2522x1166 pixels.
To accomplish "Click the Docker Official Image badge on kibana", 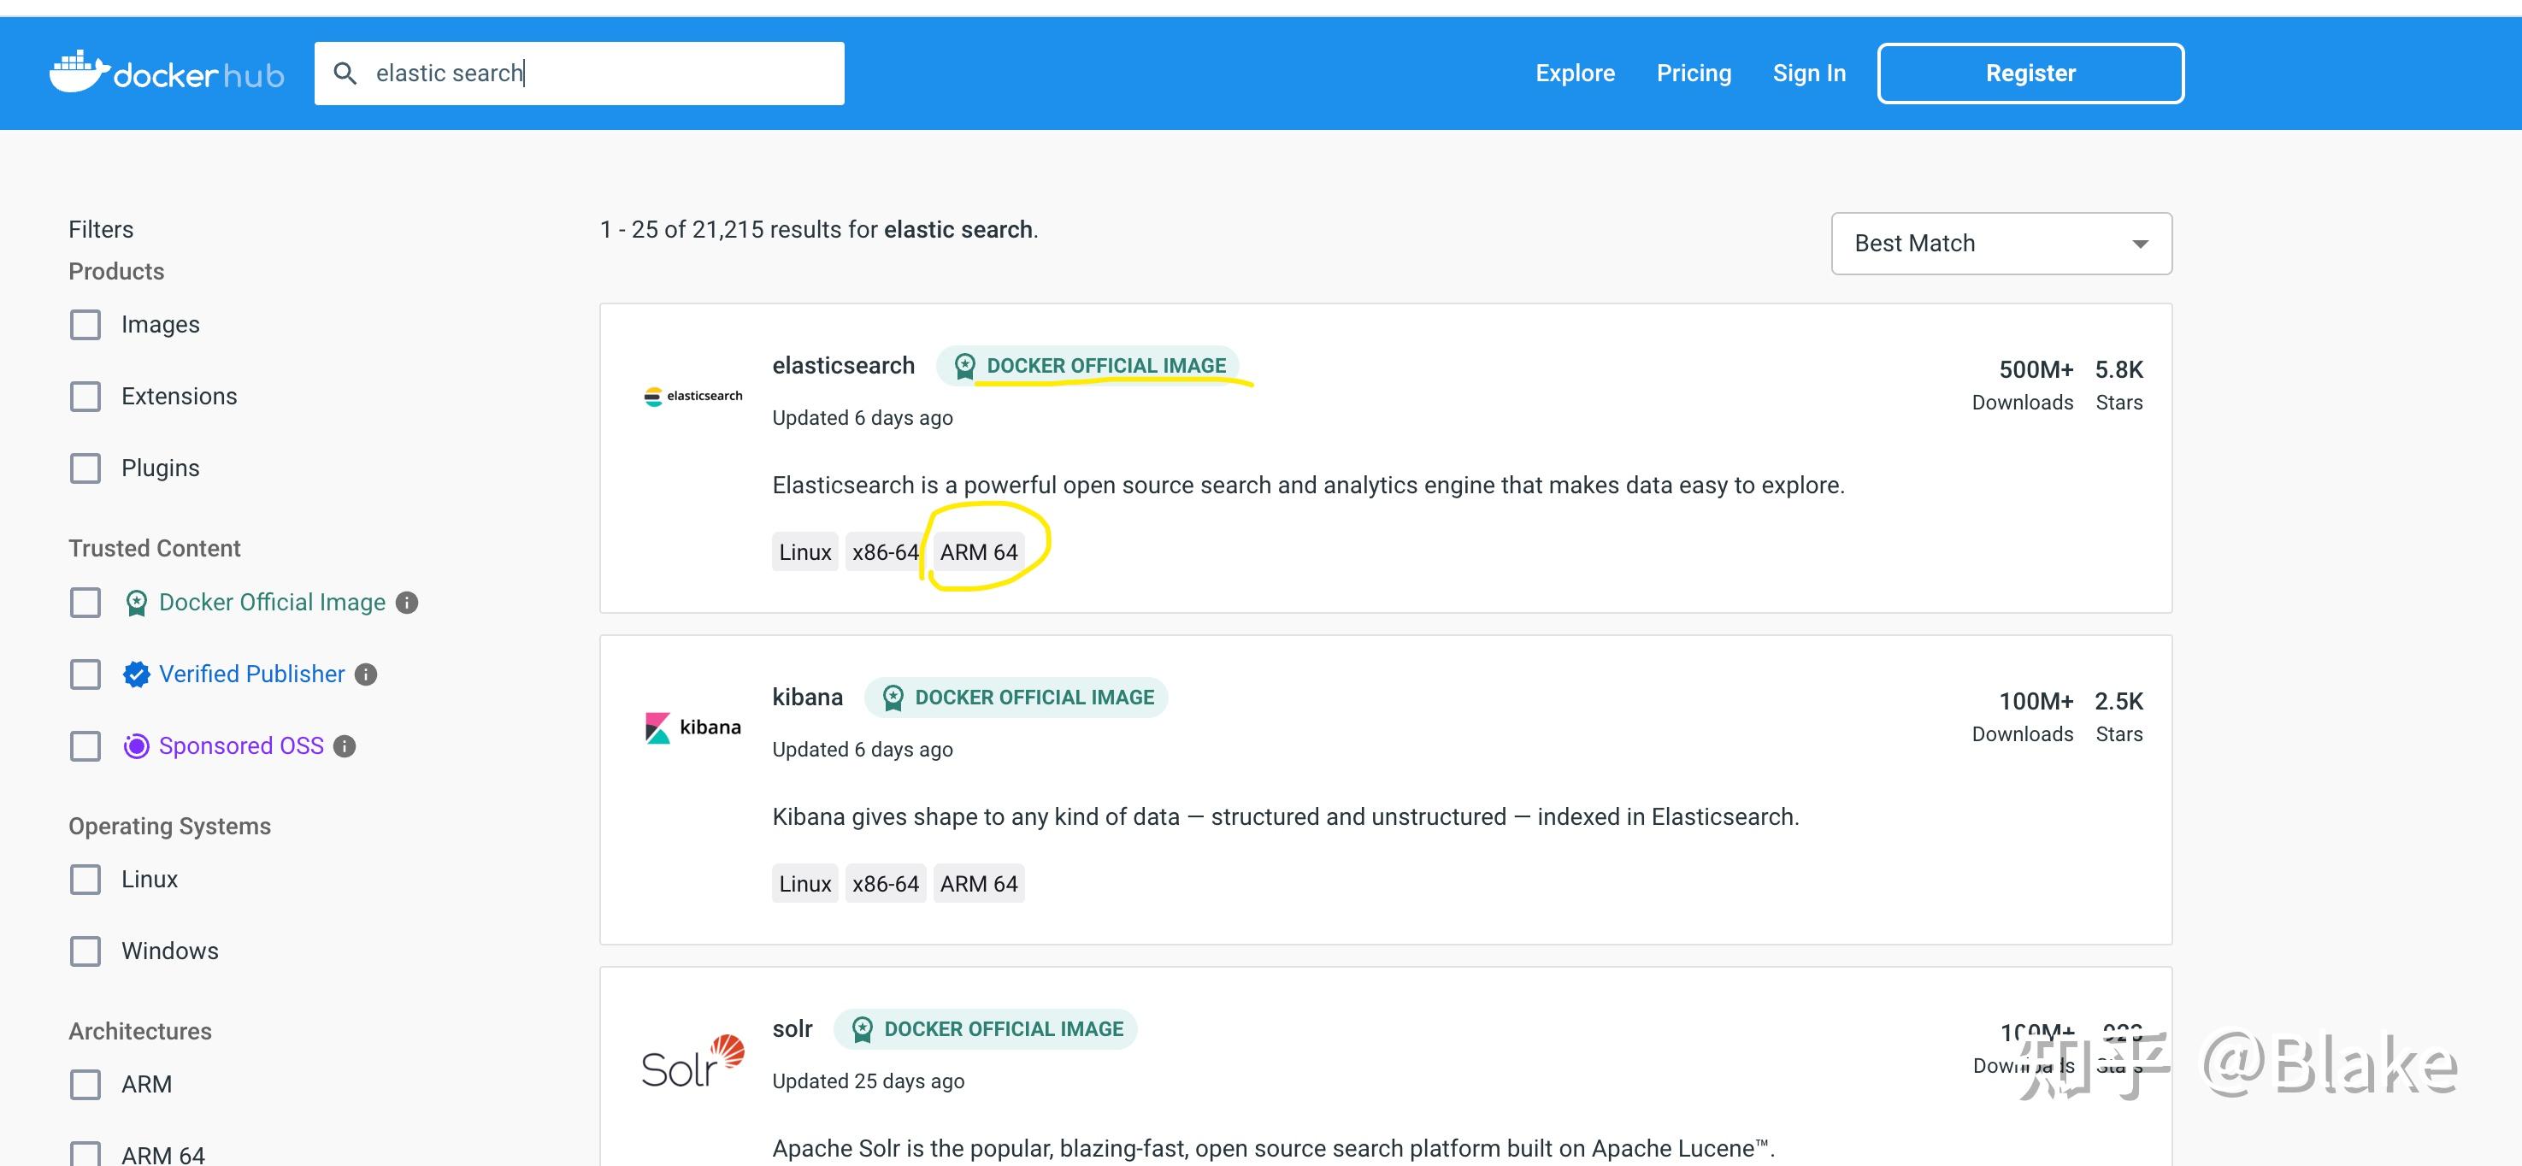I will 1016,697.
